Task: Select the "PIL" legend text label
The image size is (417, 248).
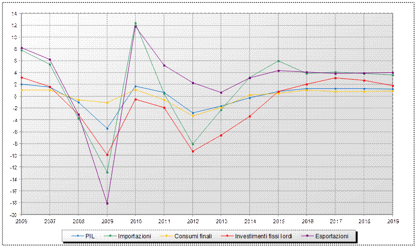Action: click(x=89, y=236)
